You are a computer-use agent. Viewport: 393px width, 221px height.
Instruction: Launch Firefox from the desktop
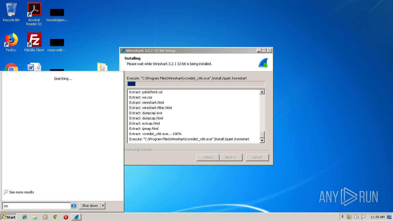tap(11, 42)
